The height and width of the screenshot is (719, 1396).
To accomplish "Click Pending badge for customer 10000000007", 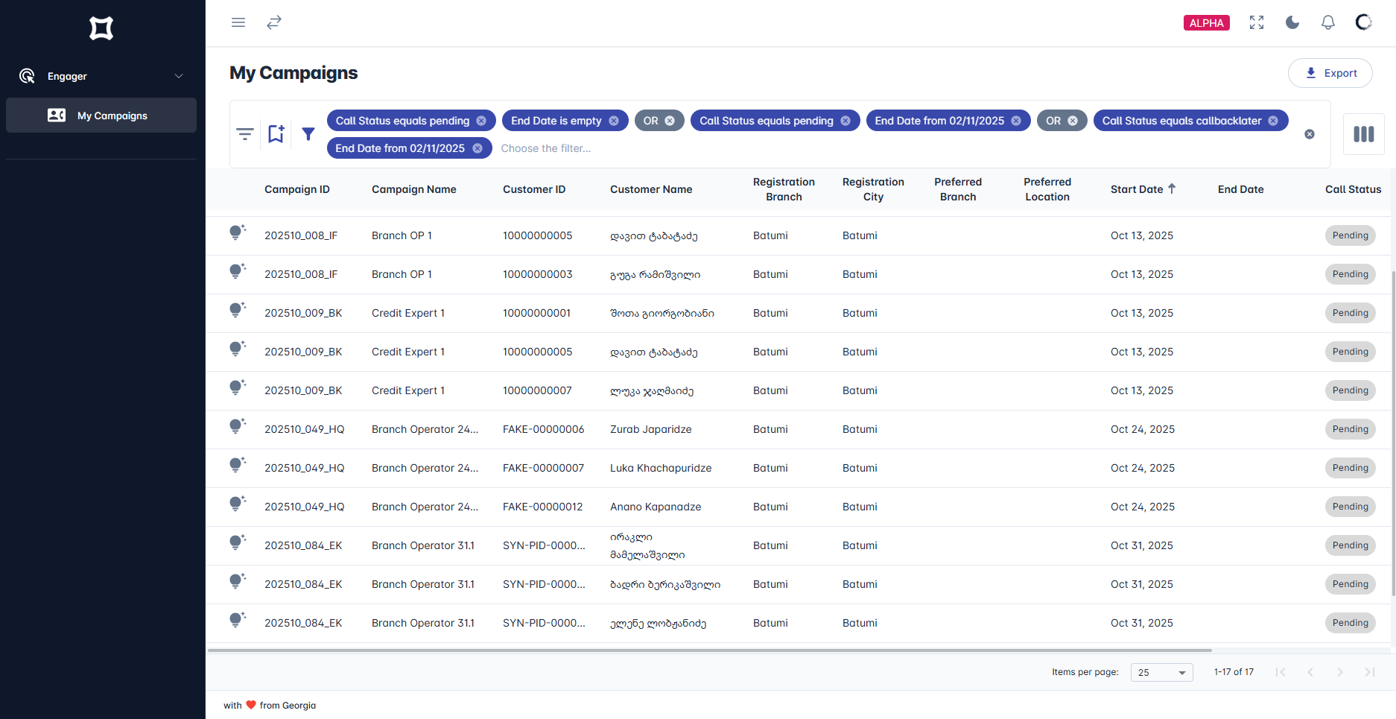I will coord(1350,390).
